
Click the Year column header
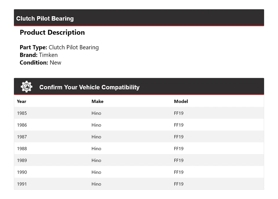coord(21,102)
